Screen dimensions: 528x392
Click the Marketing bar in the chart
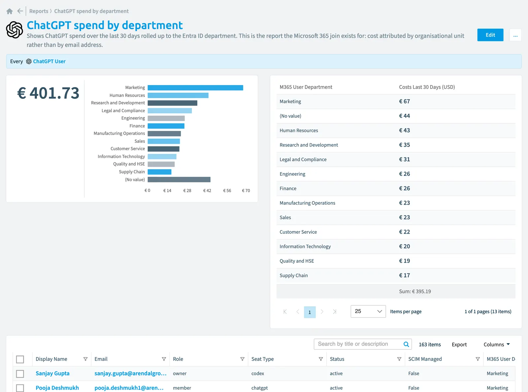pos(195,88)
